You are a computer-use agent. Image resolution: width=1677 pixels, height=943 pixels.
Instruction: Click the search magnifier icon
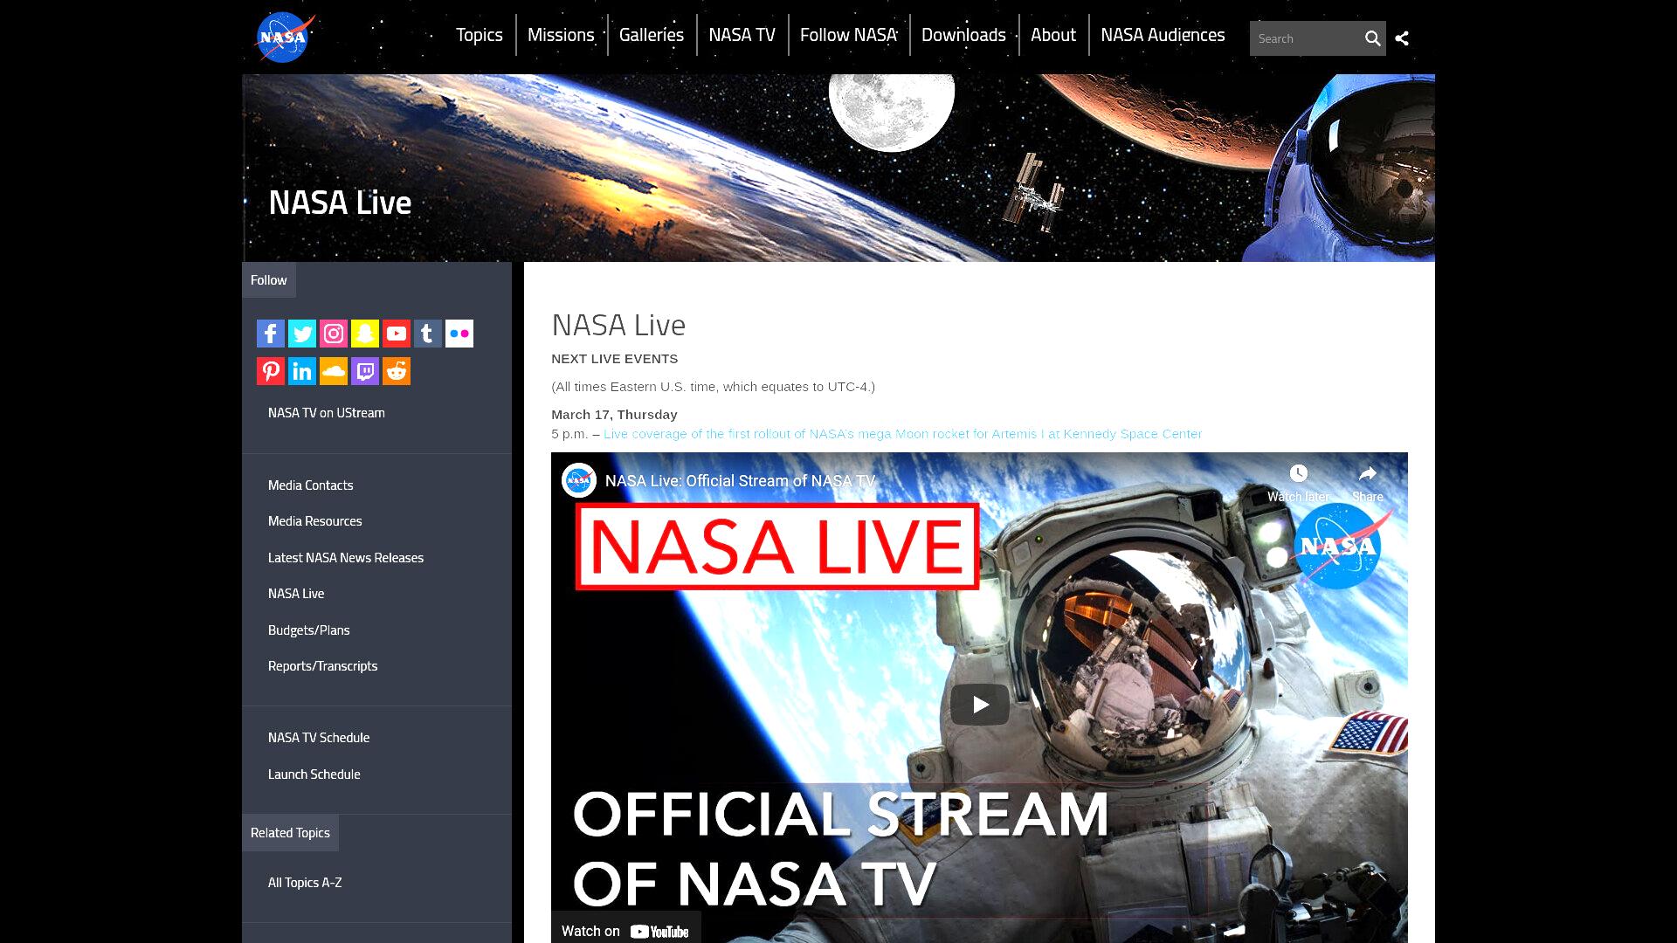click(1372, 38)
